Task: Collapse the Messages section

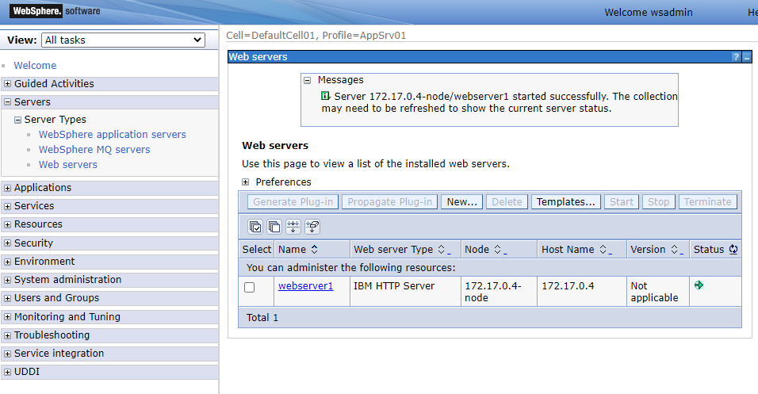Action: pos(307,80)
